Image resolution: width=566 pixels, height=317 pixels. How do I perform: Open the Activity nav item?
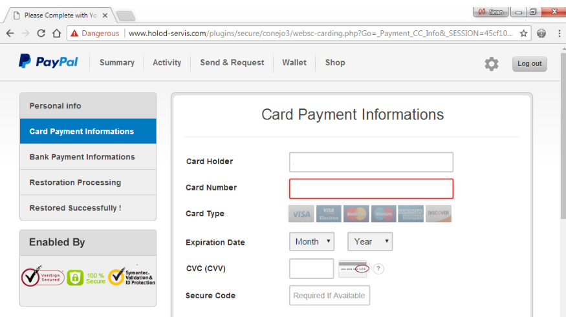(x=167, y=63)
